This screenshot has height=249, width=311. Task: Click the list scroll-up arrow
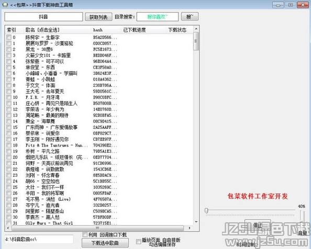coord(196,29)
